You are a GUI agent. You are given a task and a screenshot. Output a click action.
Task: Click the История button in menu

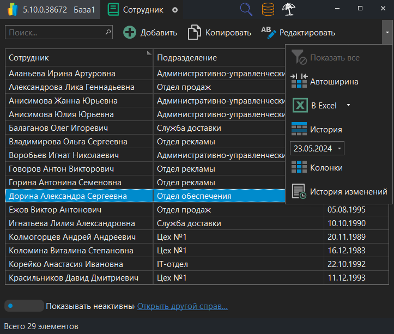[326, 130]
